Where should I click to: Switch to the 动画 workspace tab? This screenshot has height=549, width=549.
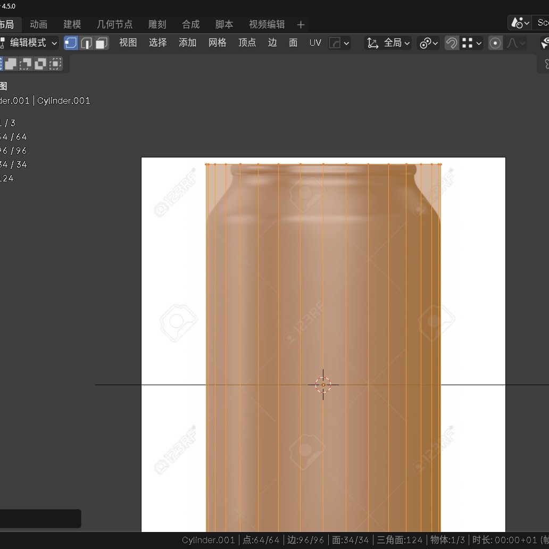(x=38, y=24)
